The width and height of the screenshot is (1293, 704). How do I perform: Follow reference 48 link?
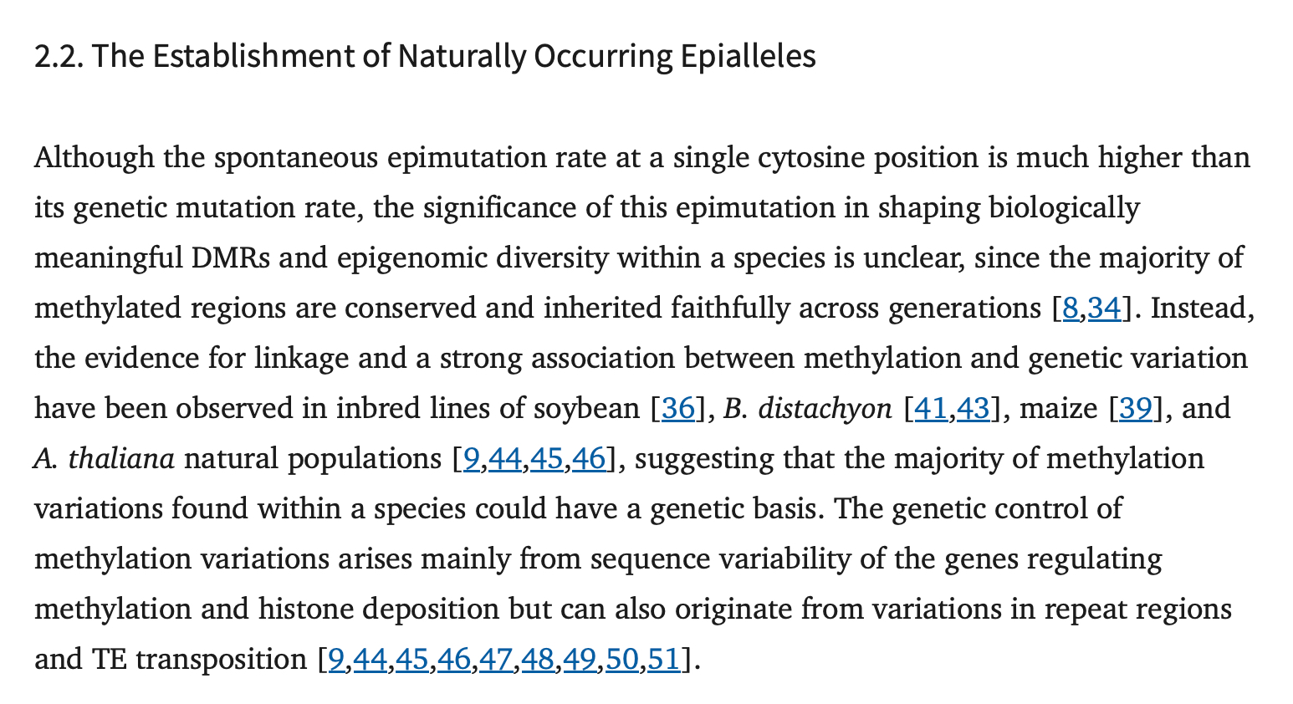point(538,661)
